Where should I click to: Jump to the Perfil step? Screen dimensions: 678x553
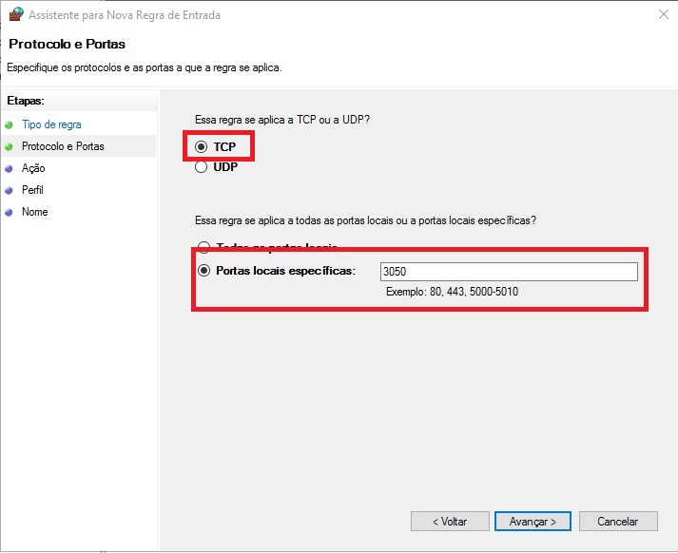click(x=33, y=190)
